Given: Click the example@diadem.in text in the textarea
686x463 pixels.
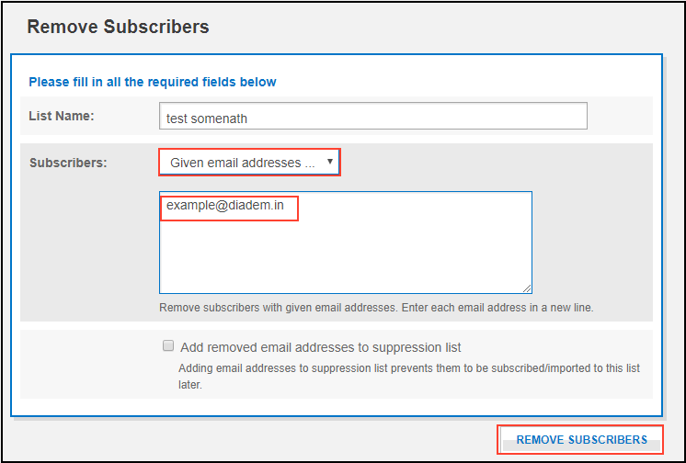Looking at the screenshot, I should pos(225,207).
